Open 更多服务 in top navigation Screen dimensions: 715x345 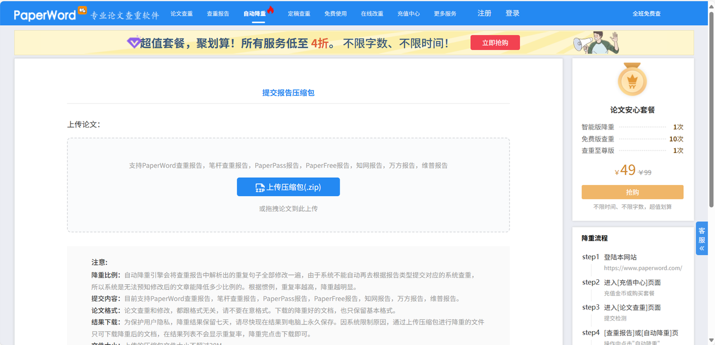coord(445,13)
